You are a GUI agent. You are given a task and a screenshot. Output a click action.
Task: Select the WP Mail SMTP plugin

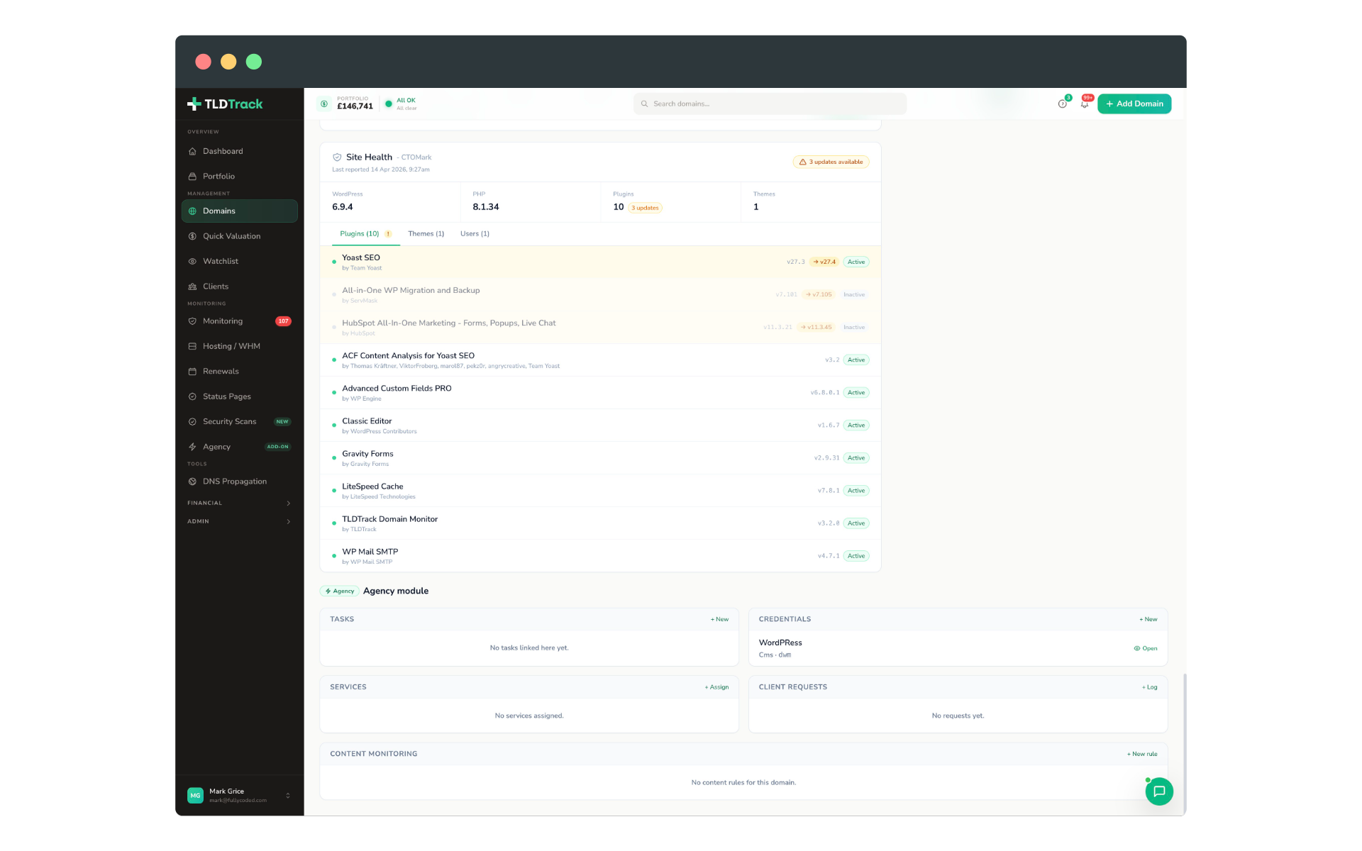tap(600, 556)
